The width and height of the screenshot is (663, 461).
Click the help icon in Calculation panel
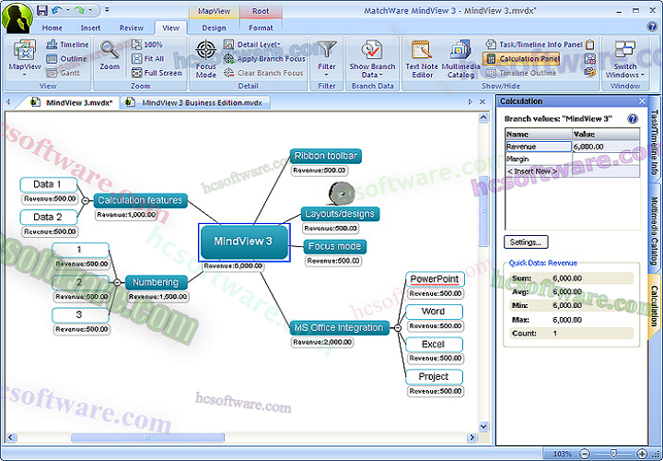[x=633, y=119]
